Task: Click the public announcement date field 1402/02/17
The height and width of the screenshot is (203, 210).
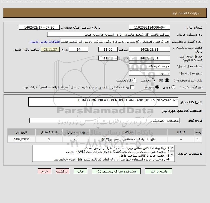Action: (39, 27)
